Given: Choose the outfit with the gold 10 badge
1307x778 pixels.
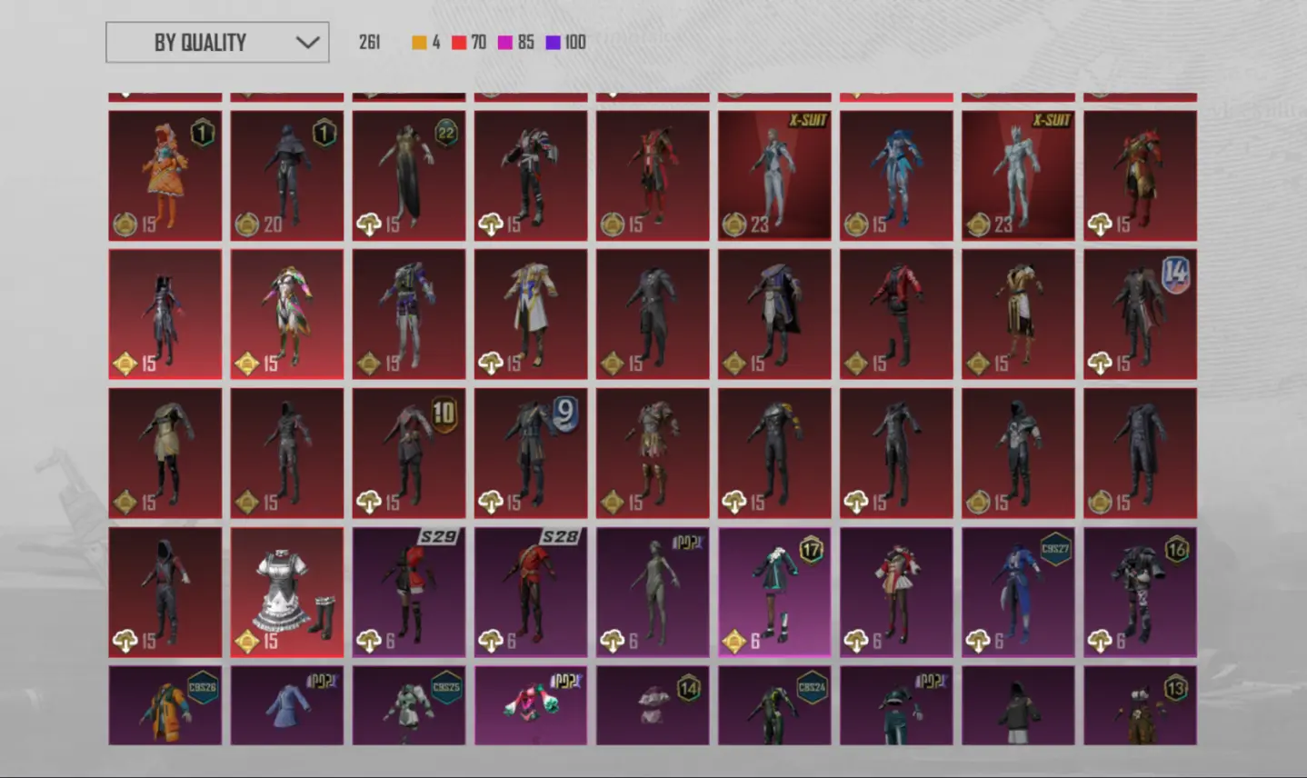Looking at the screenshot, I should 408,454.
